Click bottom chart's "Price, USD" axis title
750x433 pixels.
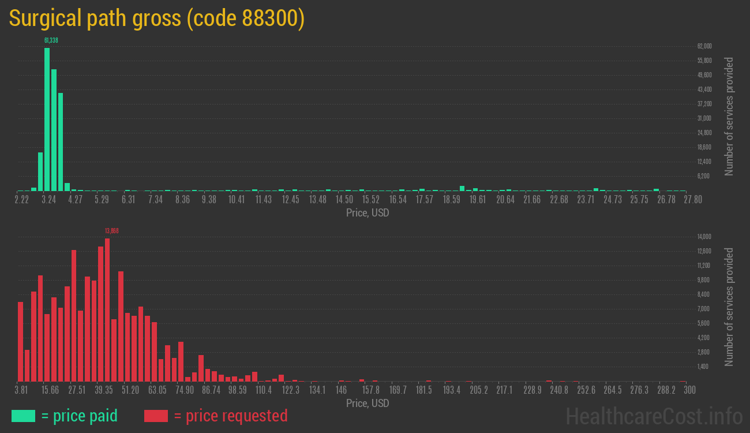click(367, 403)
